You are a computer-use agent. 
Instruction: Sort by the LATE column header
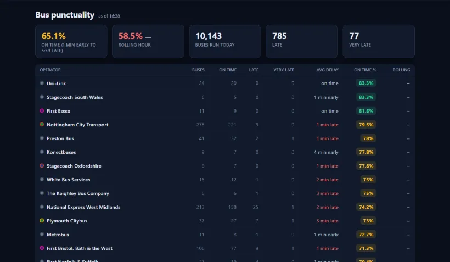(254, 70)
